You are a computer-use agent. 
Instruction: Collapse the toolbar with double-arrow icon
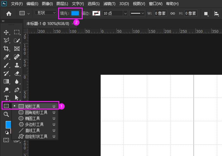pyautogui.click(x=3, y=21)
